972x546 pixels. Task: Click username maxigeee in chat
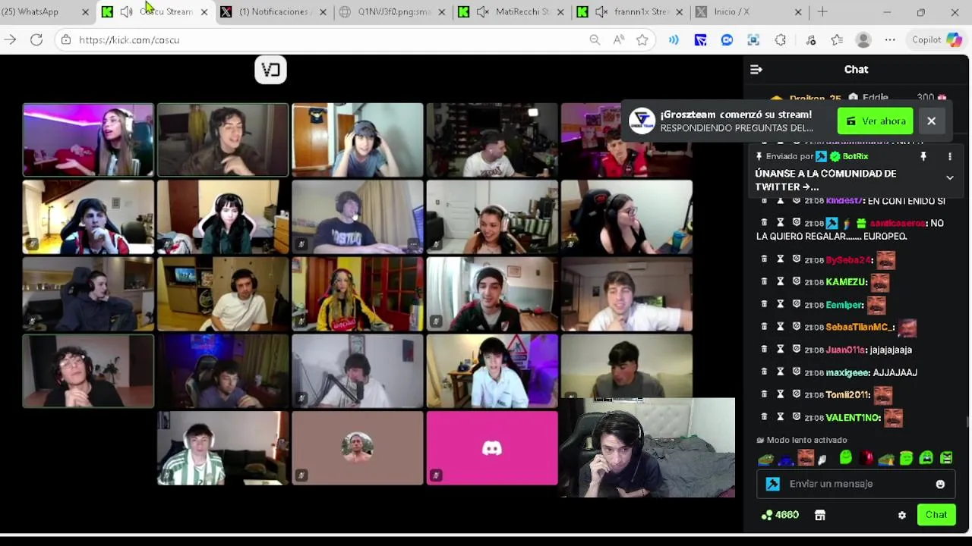pos(847,372)
